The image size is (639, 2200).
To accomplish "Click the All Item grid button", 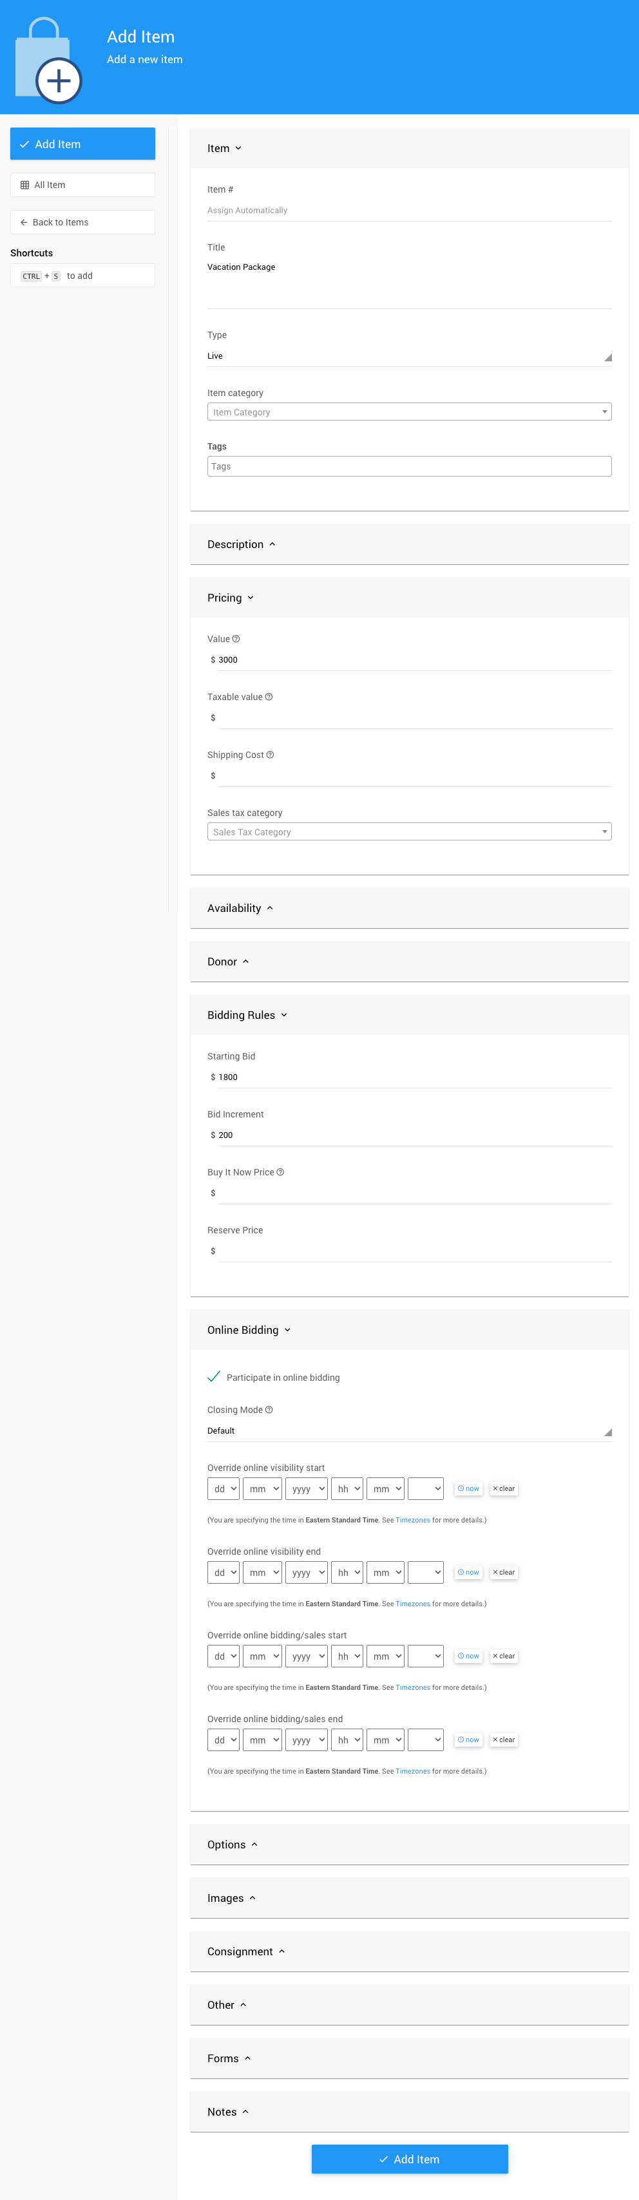I will point(83,184).
